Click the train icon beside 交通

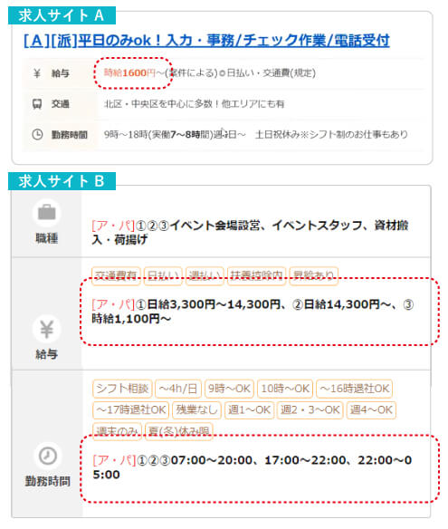coord(37,103)
